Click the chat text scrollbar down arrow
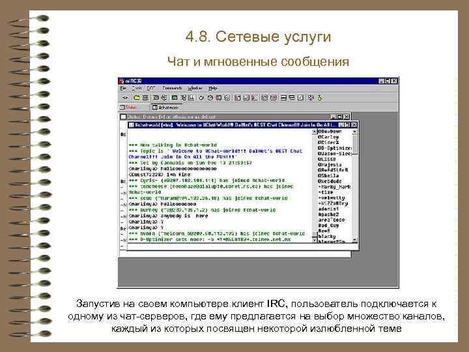 [314, 240]
